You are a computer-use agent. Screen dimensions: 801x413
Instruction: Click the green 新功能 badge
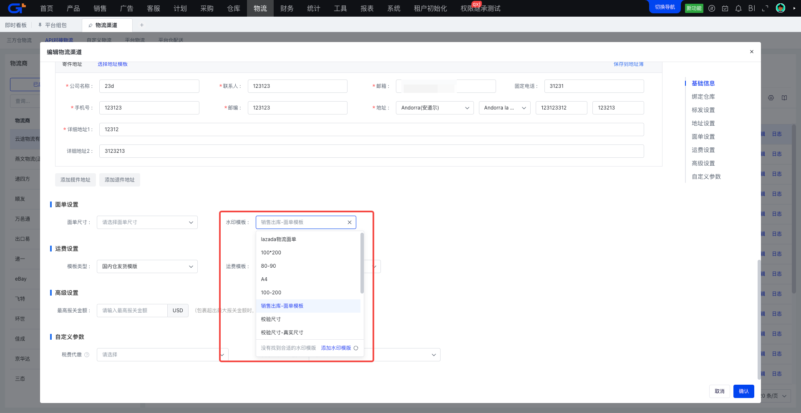point(694,8)
